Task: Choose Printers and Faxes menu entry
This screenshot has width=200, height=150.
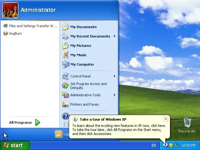Action: tap(89, 104)
